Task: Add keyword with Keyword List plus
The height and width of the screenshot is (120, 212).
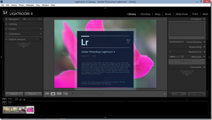Action: click(x=170, y=52)
